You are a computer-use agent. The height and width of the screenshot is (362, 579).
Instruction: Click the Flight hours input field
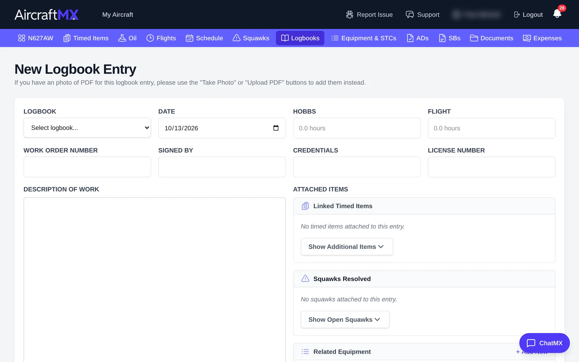(491, 128)
